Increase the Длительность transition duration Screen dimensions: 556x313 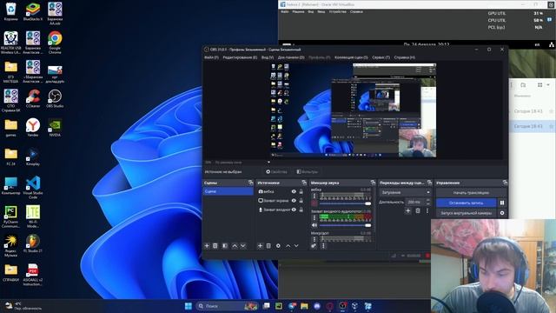(x=428, y=200)
